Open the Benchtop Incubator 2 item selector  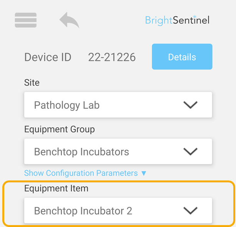tap(118, 210)
